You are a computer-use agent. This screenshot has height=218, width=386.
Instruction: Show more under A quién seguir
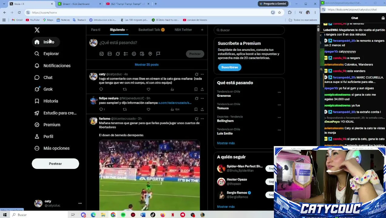click(226, 207)
